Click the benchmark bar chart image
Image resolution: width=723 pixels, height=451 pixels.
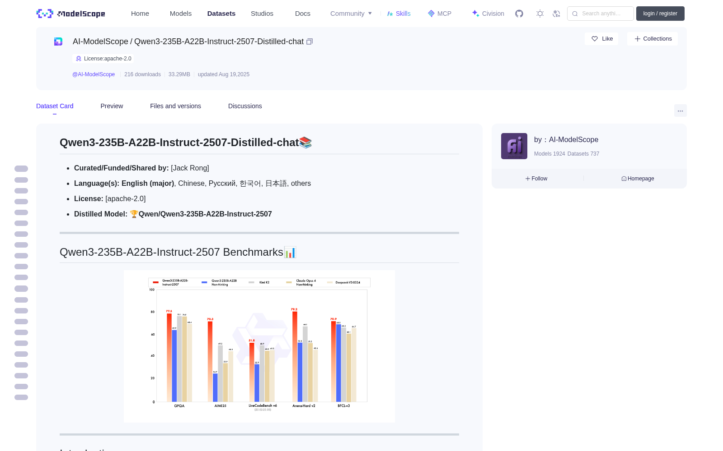(x=259, y=346)
